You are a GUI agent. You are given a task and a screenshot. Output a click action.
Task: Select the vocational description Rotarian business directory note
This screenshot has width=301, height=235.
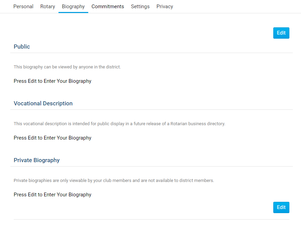[119, 124]
